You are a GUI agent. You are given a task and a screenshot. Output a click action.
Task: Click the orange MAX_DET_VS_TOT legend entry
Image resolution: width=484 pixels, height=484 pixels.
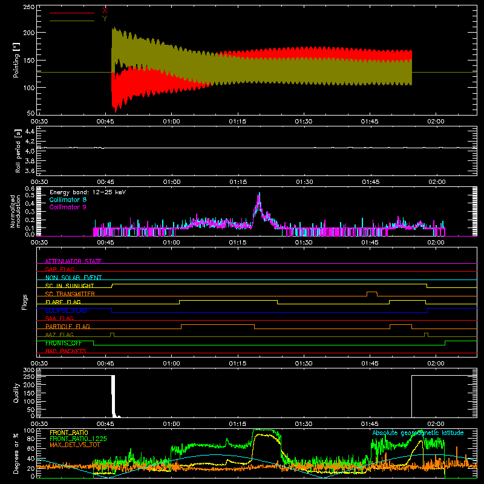click(x=75, y=445)
